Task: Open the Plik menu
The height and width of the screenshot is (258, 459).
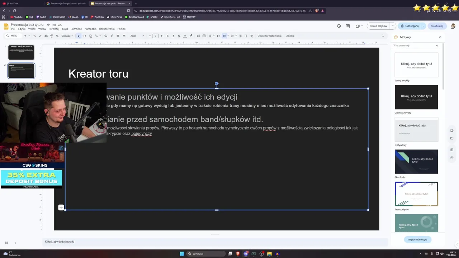Action: 13,29
